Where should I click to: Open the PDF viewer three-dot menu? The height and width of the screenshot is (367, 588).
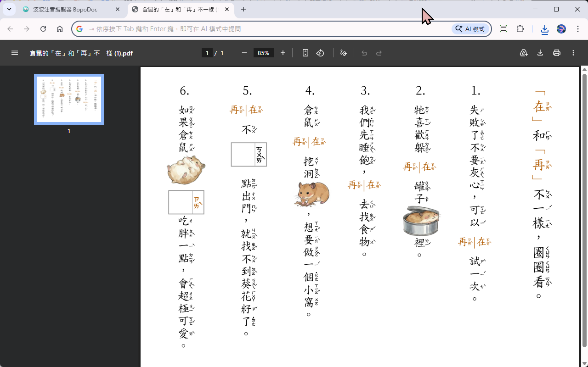573,53
